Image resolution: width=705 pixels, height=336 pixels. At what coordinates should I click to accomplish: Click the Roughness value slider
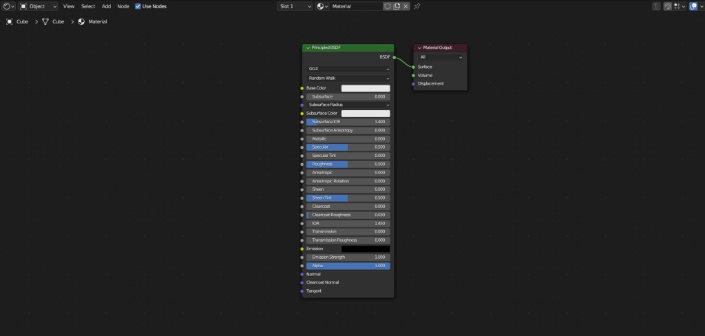(x=348, y=164)
